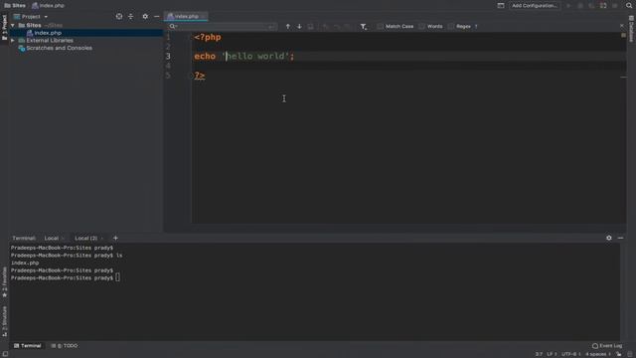
Task: Click line number 3 in gutter
Action: tap(168, 56)
